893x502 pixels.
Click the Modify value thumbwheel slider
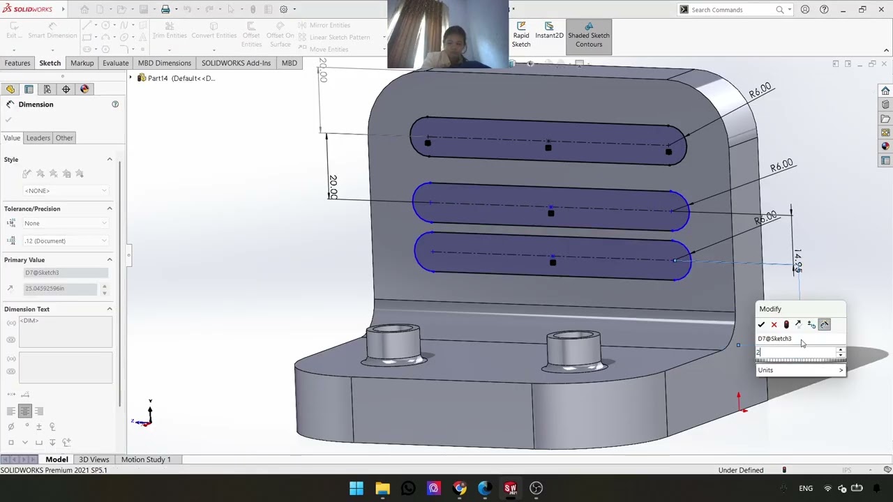tap(801, 360)
